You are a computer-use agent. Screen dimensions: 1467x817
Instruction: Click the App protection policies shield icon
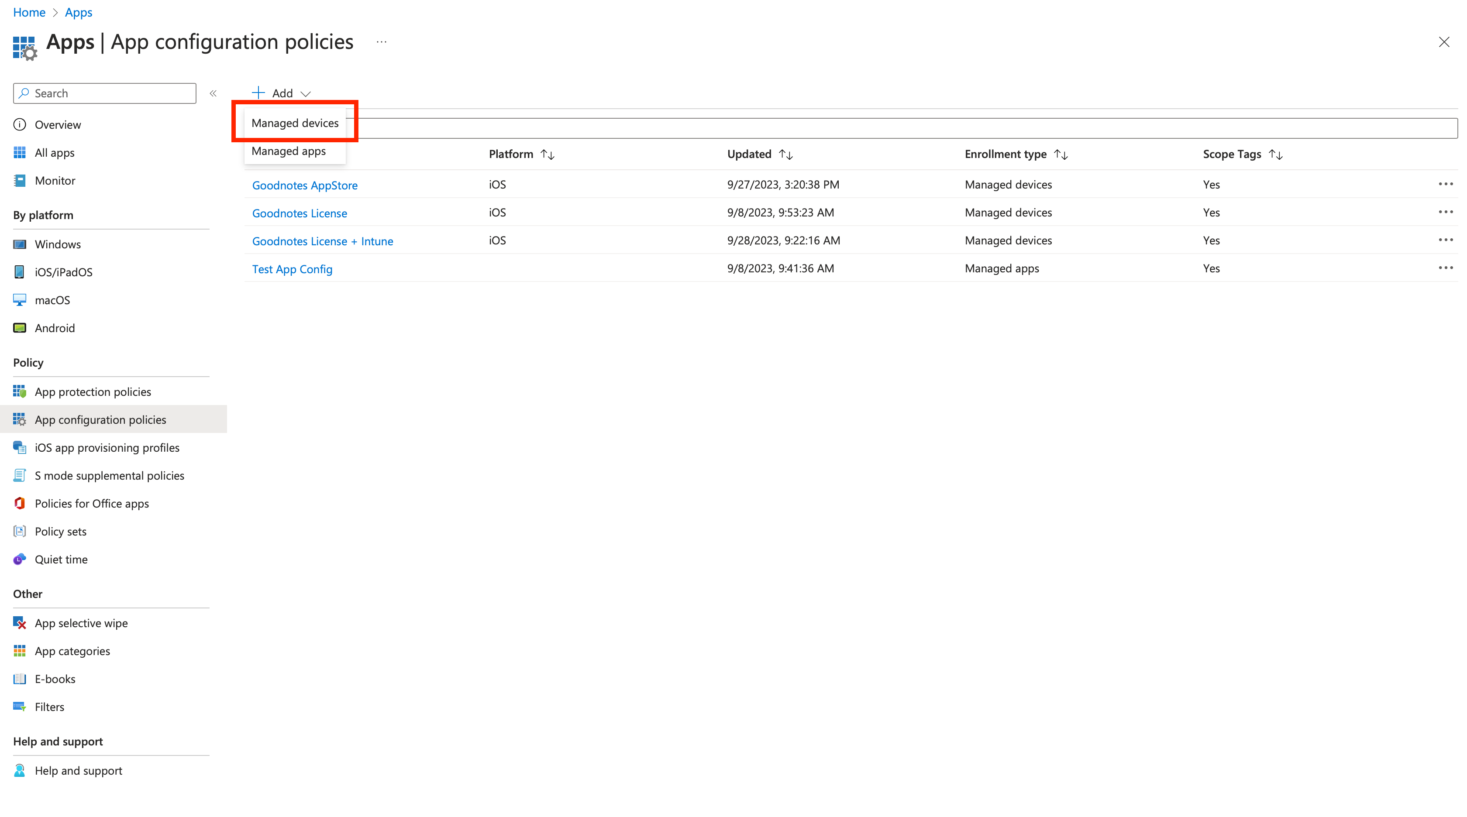click(x=19, y=392)
